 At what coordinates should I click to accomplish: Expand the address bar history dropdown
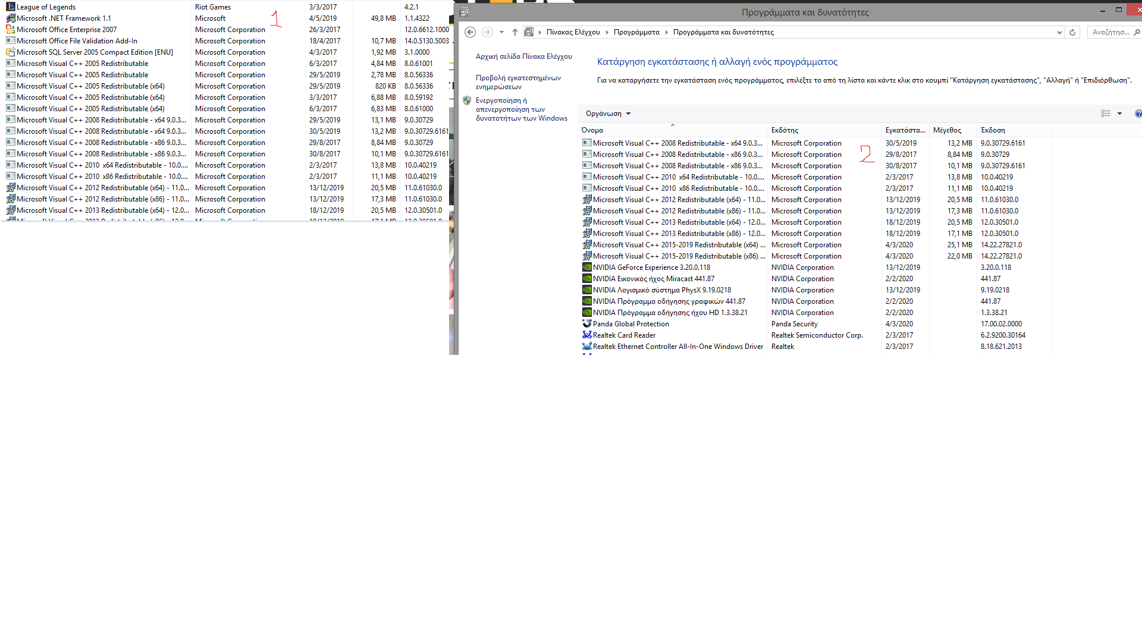(1059, 32)
